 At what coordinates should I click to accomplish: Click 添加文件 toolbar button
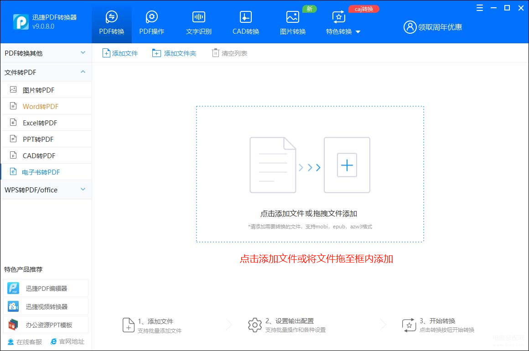[120, 53]
